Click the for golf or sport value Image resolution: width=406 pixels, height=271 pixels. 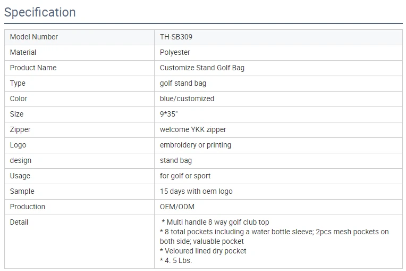pyautogui.click(x=185, y=176)
